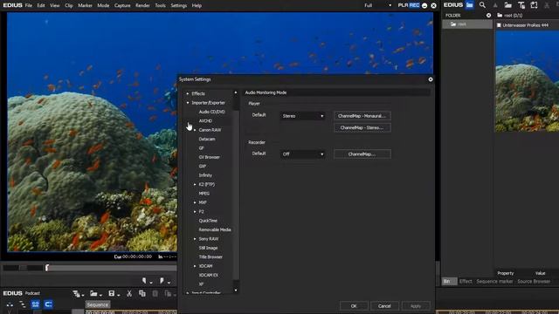This screenshot has height=314, width=559.
Task: Open the File menu
Action: (29, 5)
